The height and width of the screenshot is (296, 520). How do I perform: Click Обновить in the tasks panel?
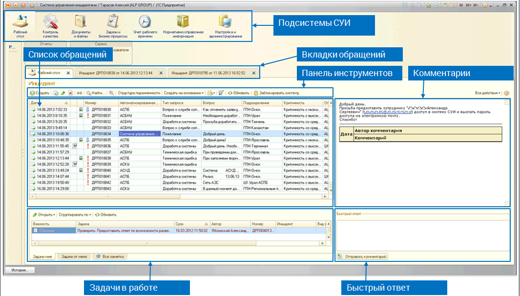point(105,215)
